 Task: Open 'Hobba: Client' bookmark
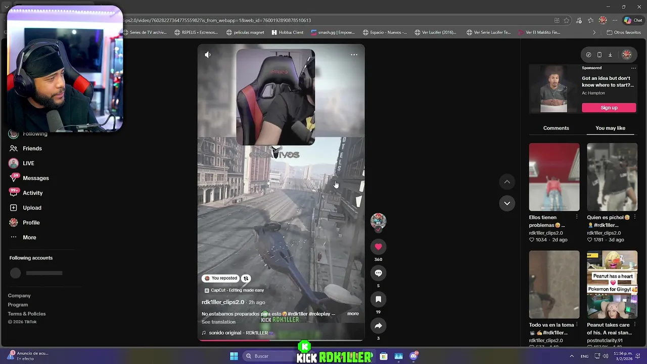coord(288,32)
